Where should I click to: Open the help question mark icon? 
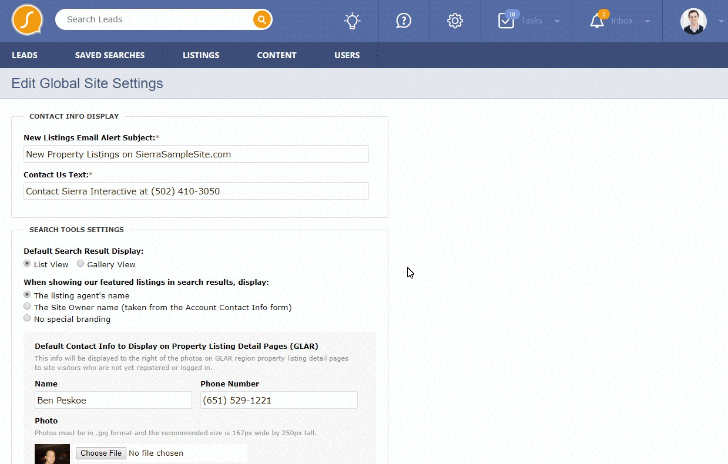pos(404,21)
